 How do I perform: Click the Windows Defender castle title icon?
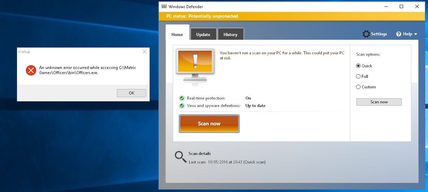tap(164, 6)
